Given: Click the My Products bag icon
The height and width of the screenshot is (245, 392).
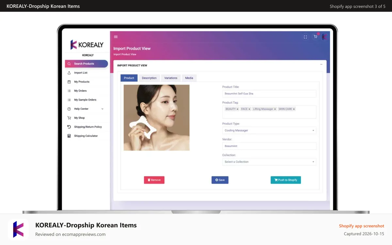Looking at the screenshot, I should [69, 82].
